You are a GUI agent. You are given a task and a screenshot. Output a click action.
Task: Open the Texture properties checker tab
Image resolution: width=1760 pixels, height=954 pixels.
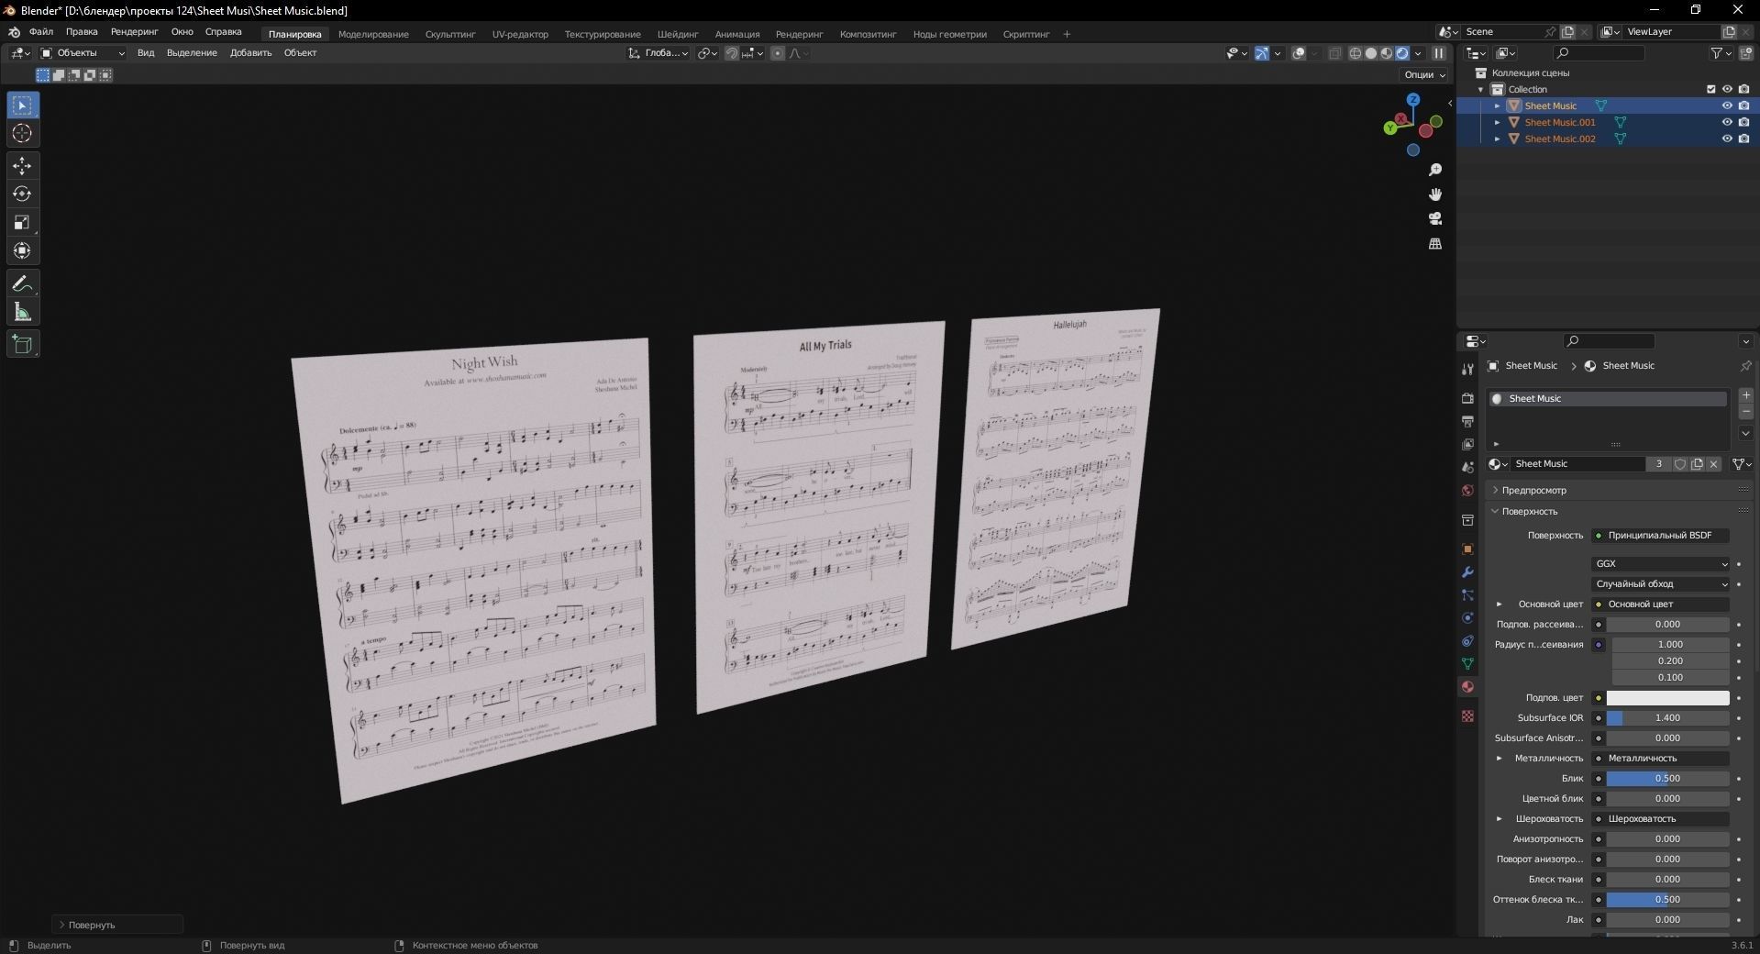point(1467,715)
